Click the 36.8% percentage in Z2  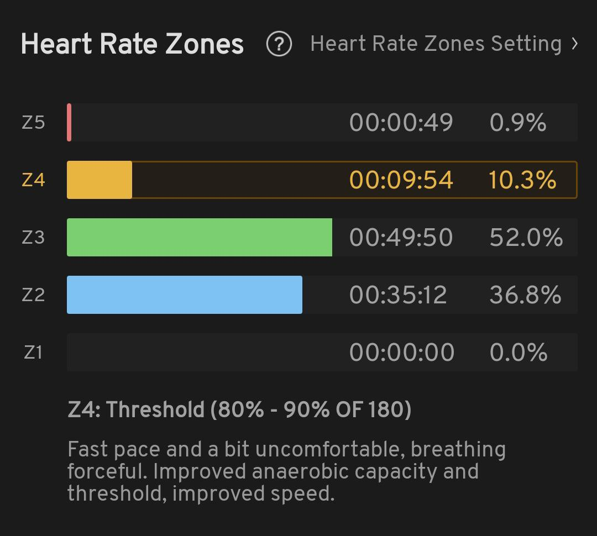(525, 295)
